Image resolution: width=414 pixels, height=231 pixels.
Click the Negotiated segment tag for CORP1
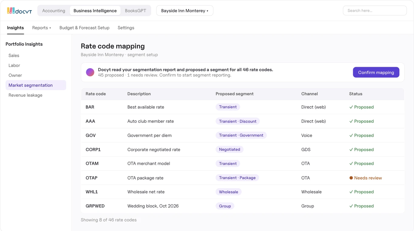tap(229, 149)
